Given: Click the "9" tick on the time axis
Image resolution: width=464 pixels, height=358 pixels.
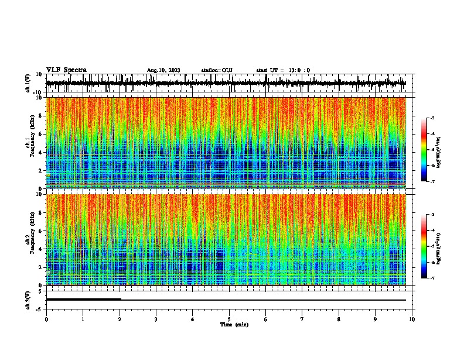Looking at the screenshot, I should tap(375, 319).
